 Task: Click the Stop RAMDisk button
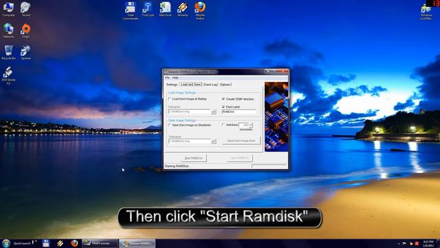[240, 158]
